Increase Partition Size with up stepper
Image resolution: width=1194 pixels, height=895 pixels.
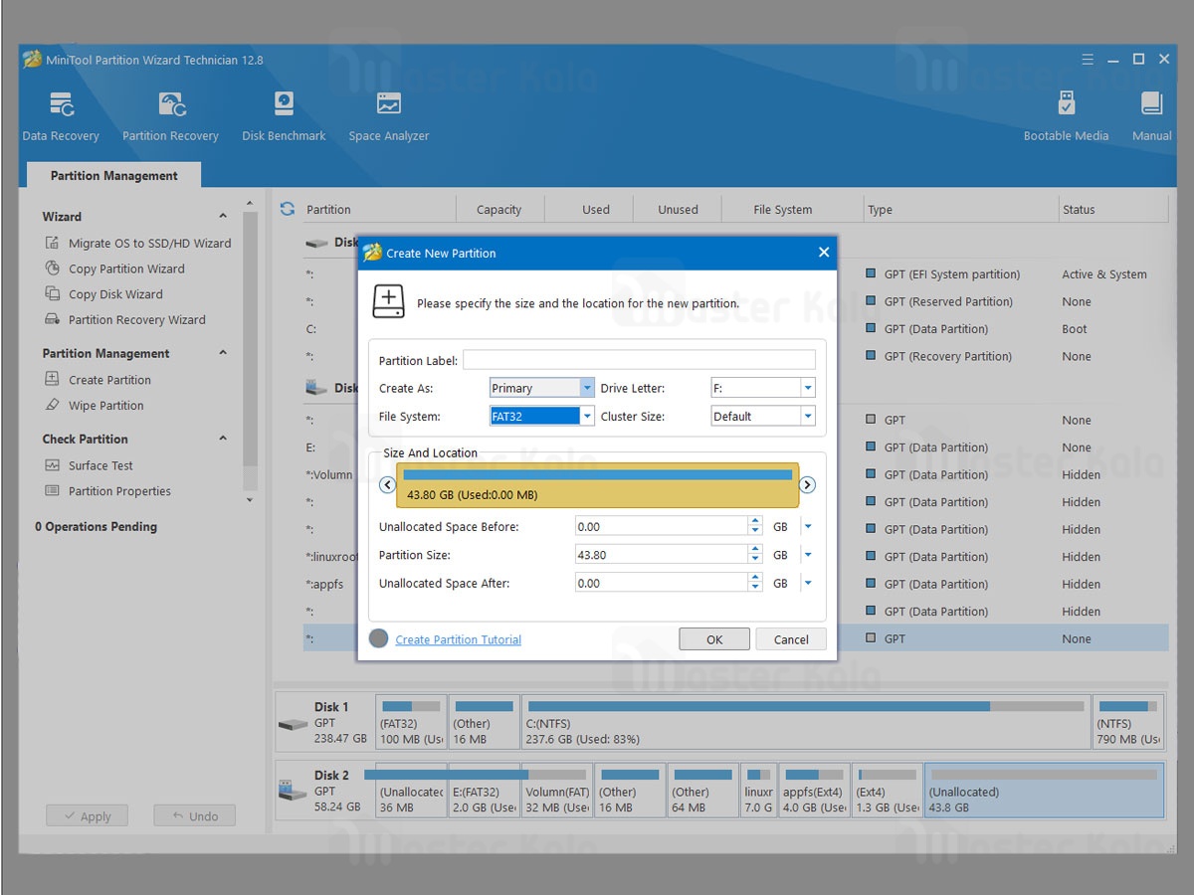click(755, 550)
